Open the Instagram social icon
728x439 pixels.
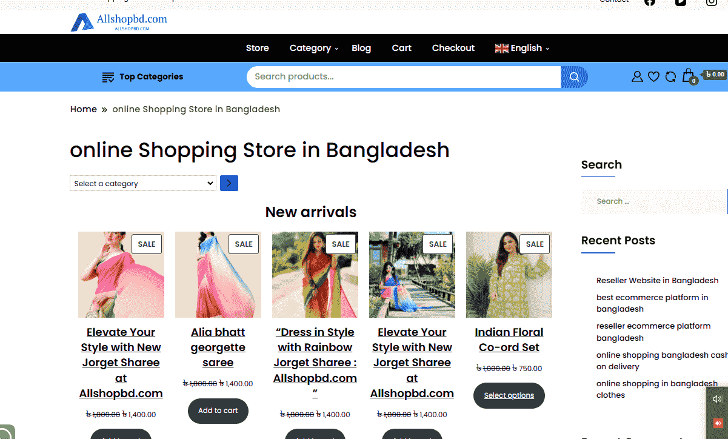coord(712,2)
